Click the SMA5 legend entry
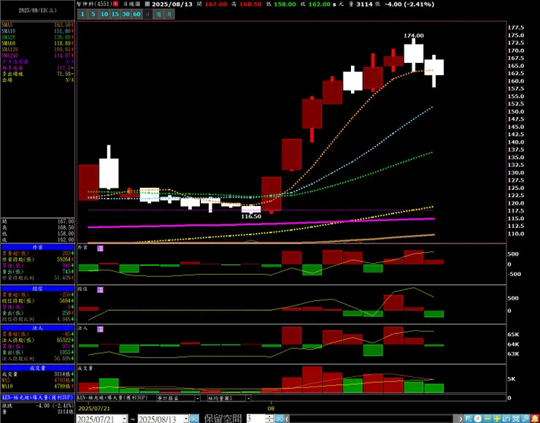The height and width of the screenshot is (423, 540). coord(37,25)
